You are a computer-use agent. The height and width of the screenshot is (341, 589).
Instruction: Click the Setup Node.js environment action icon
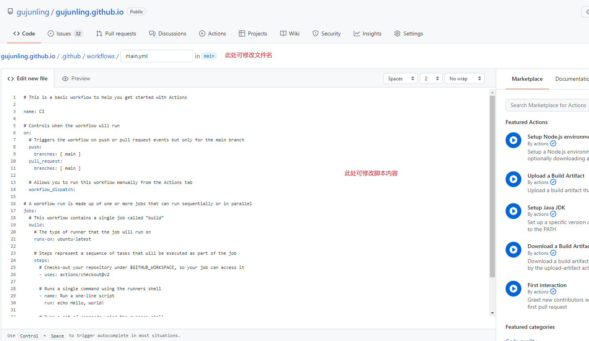(x=513, y=140)
